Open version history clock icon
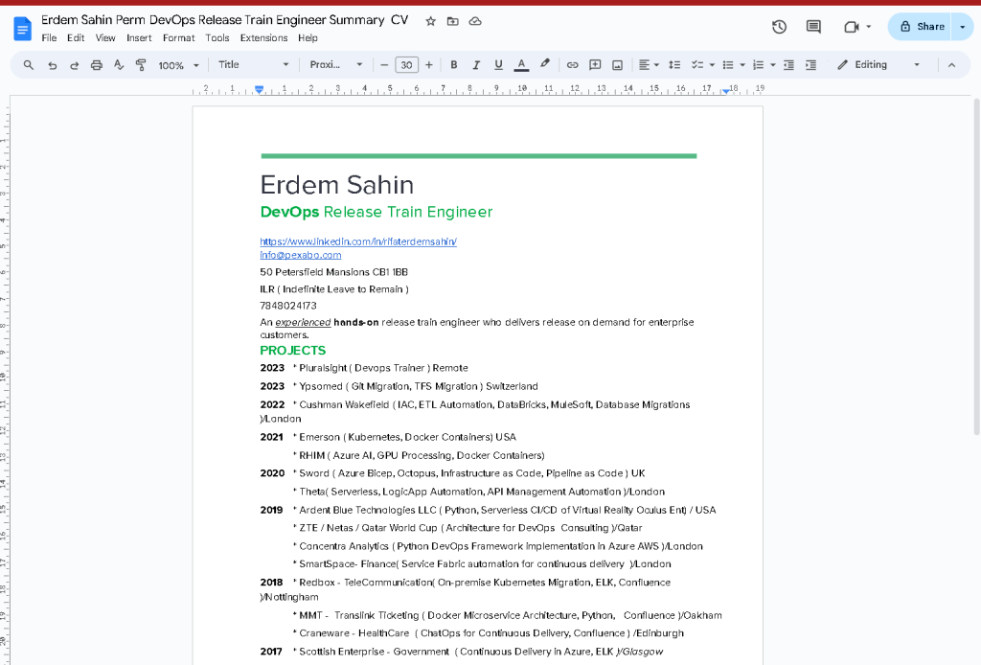 779,27
